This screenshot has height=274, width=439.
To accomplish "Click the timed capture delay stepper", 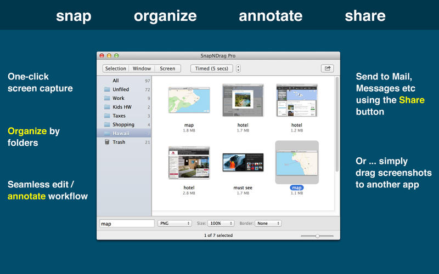I will 238,68.
